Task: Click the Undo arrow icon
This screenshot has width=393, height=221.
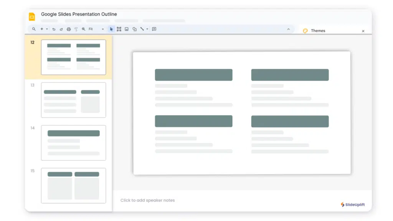Action: [54, 29]
